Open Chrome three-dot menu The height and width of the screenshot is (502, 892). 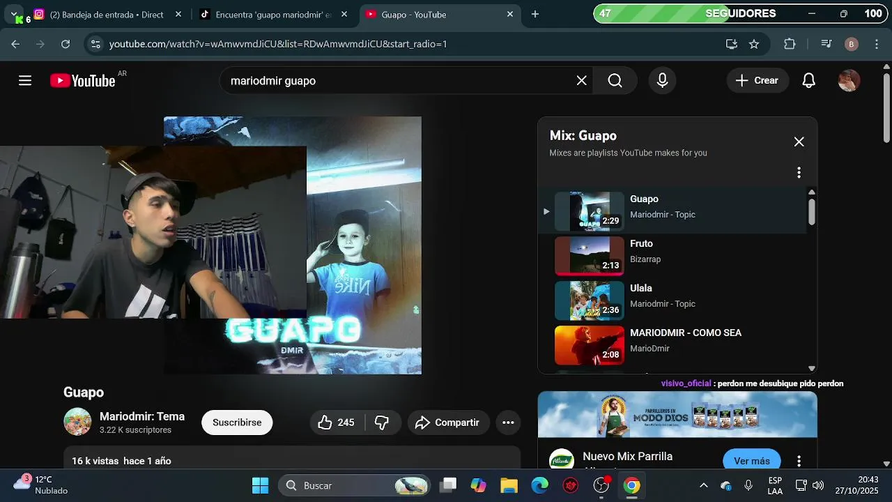(877, 44)
